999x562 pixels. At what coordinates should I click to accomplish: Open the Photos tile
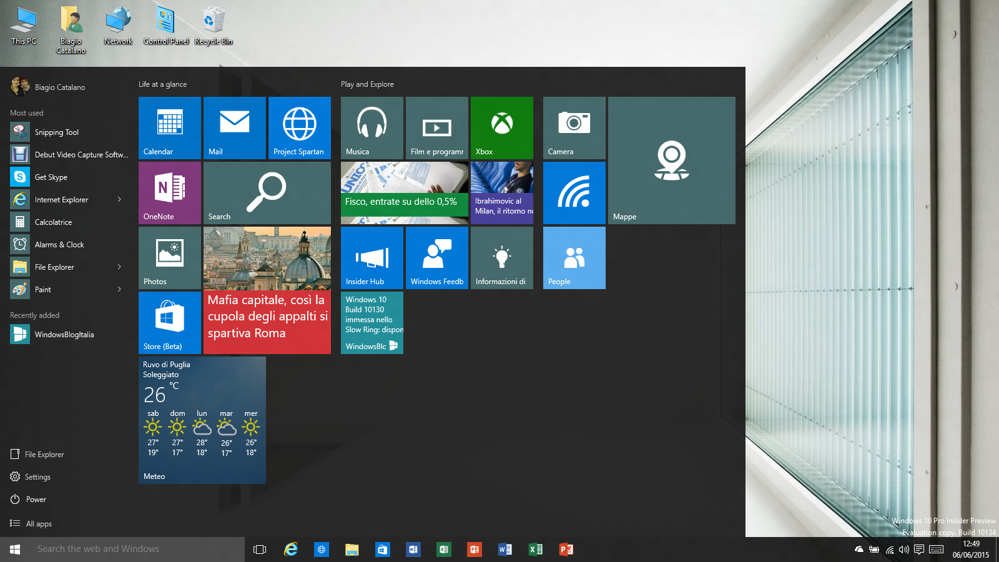click(x=170, y=258)
